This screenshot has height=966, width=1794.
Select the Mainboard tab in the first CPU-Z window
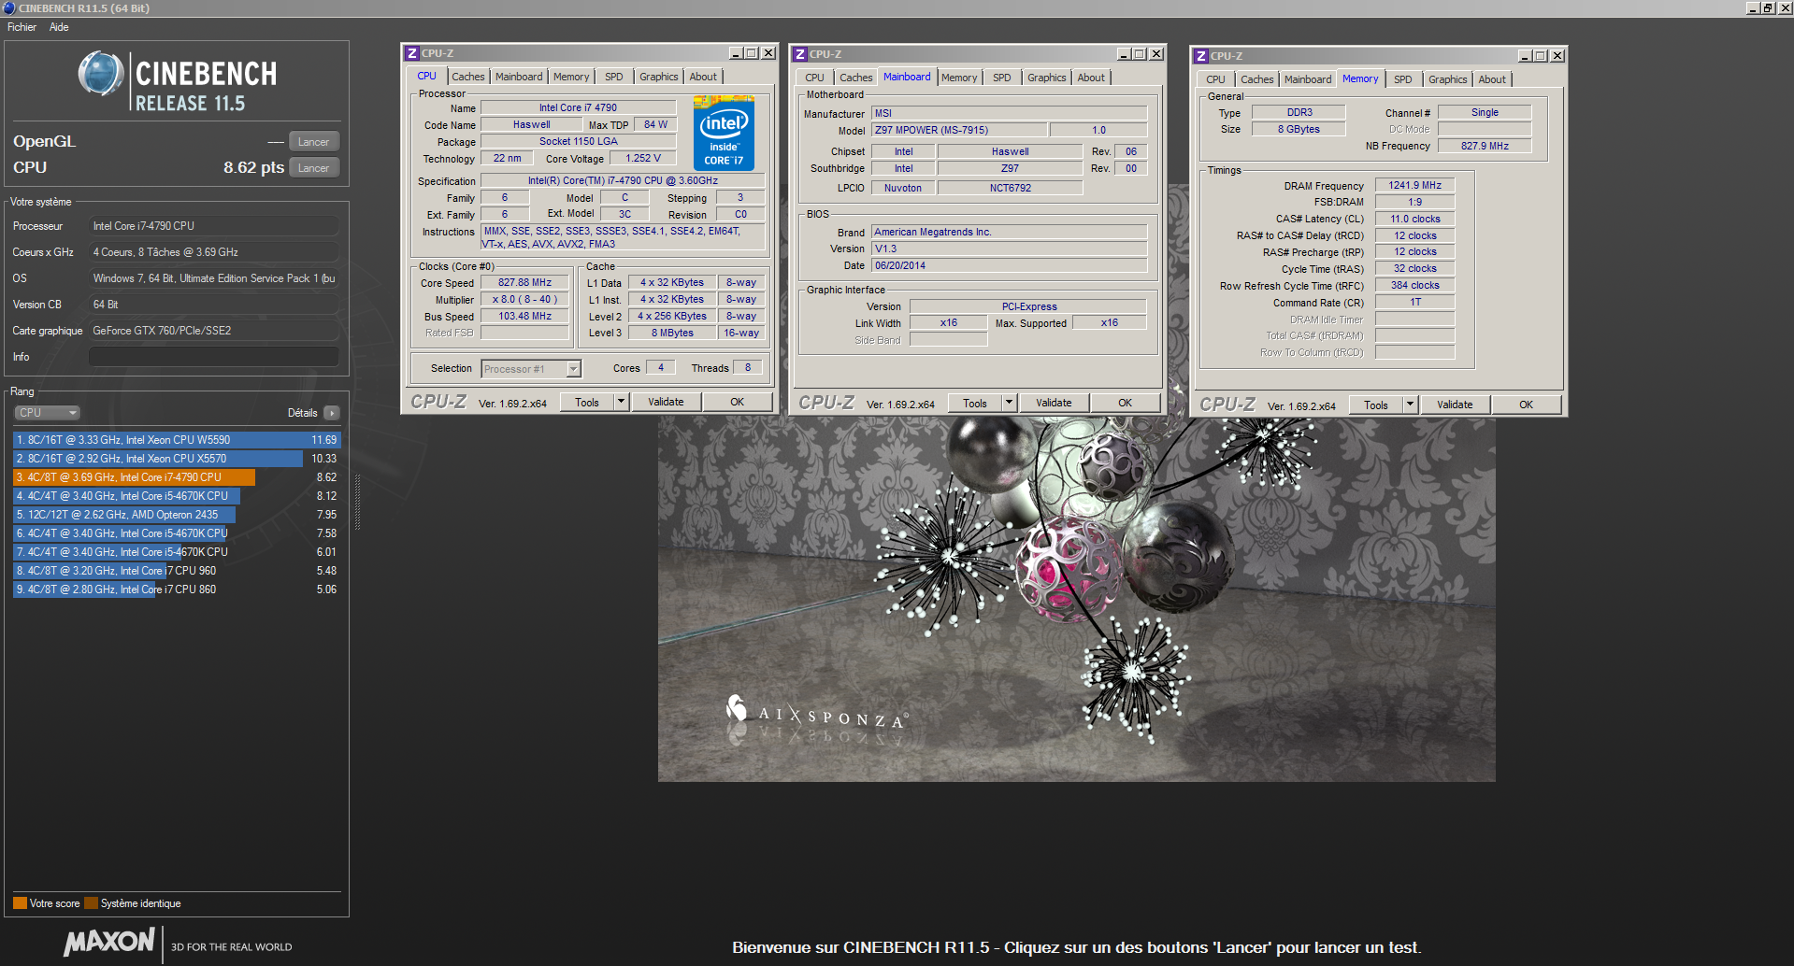click(x=519, y=77)
